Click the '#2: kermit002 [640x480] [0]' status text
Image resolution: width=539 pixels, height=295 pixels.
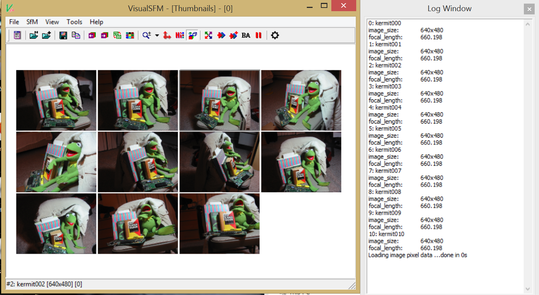click(44, 284)
